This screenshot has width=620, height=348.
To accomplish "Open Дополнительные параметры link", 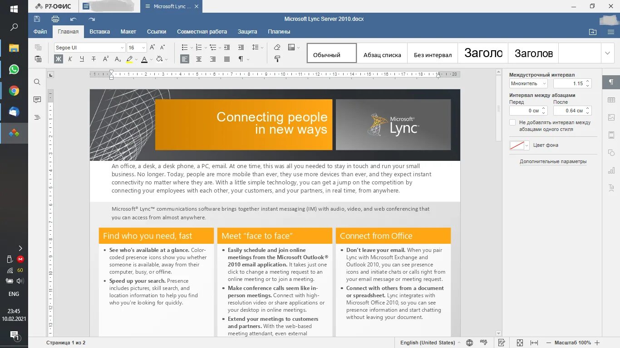I will tap(553, 161).
